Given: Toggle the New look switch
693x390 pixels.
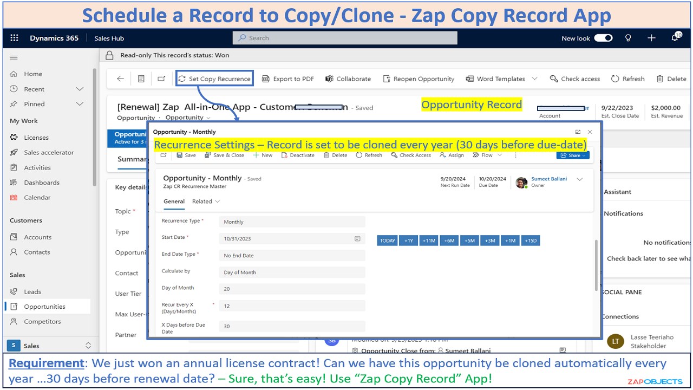Looking at the screenshot, I should tap(603, 38).
